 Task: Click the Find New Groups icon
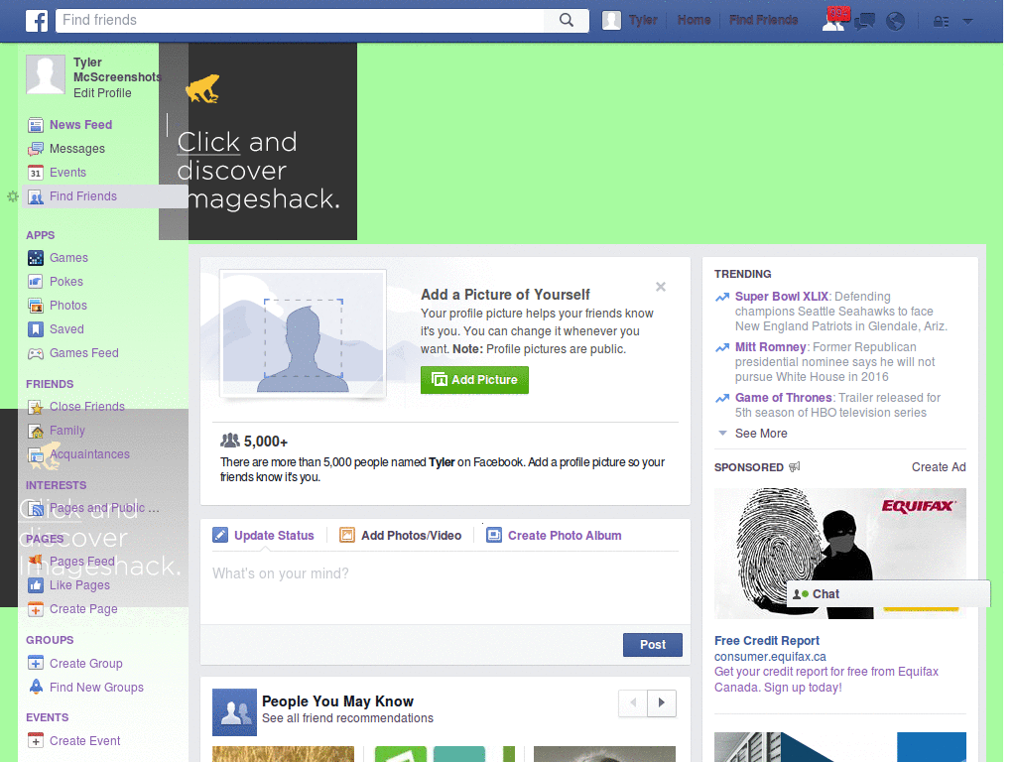[x=36, y=688]
